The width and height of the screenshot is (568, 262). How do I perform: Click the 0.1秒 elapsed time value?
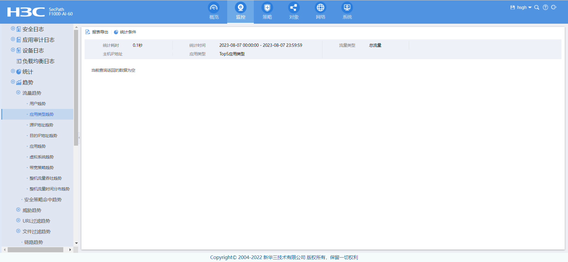point(138,45)
